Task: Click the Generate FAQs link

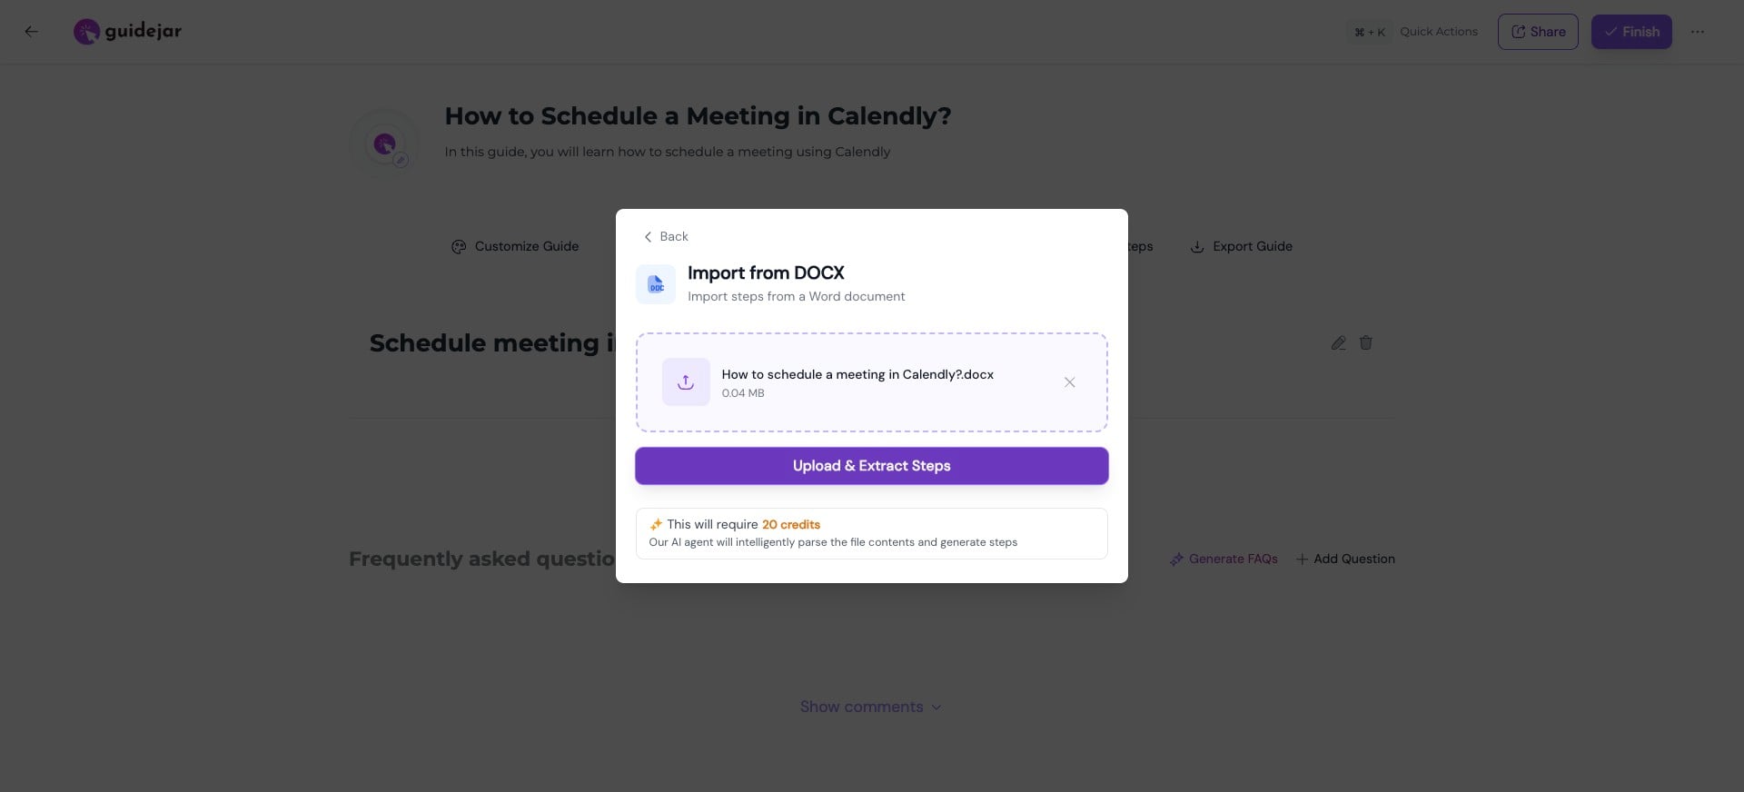Action: 1233,559
